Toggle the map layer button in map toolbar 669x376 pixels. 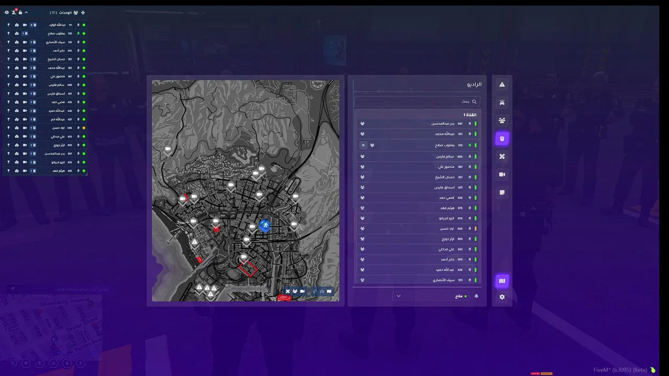coord(329,291)
